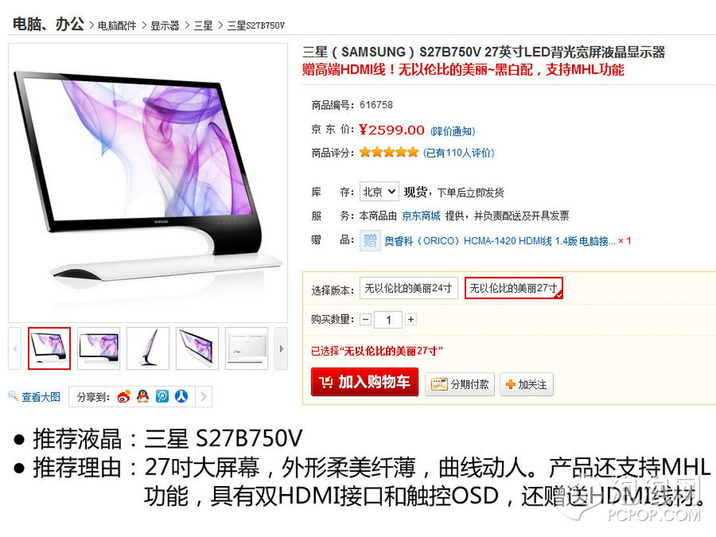Show next thumbnails with right arrow
The image size is (716, 537).
click(x=281, y=349)
